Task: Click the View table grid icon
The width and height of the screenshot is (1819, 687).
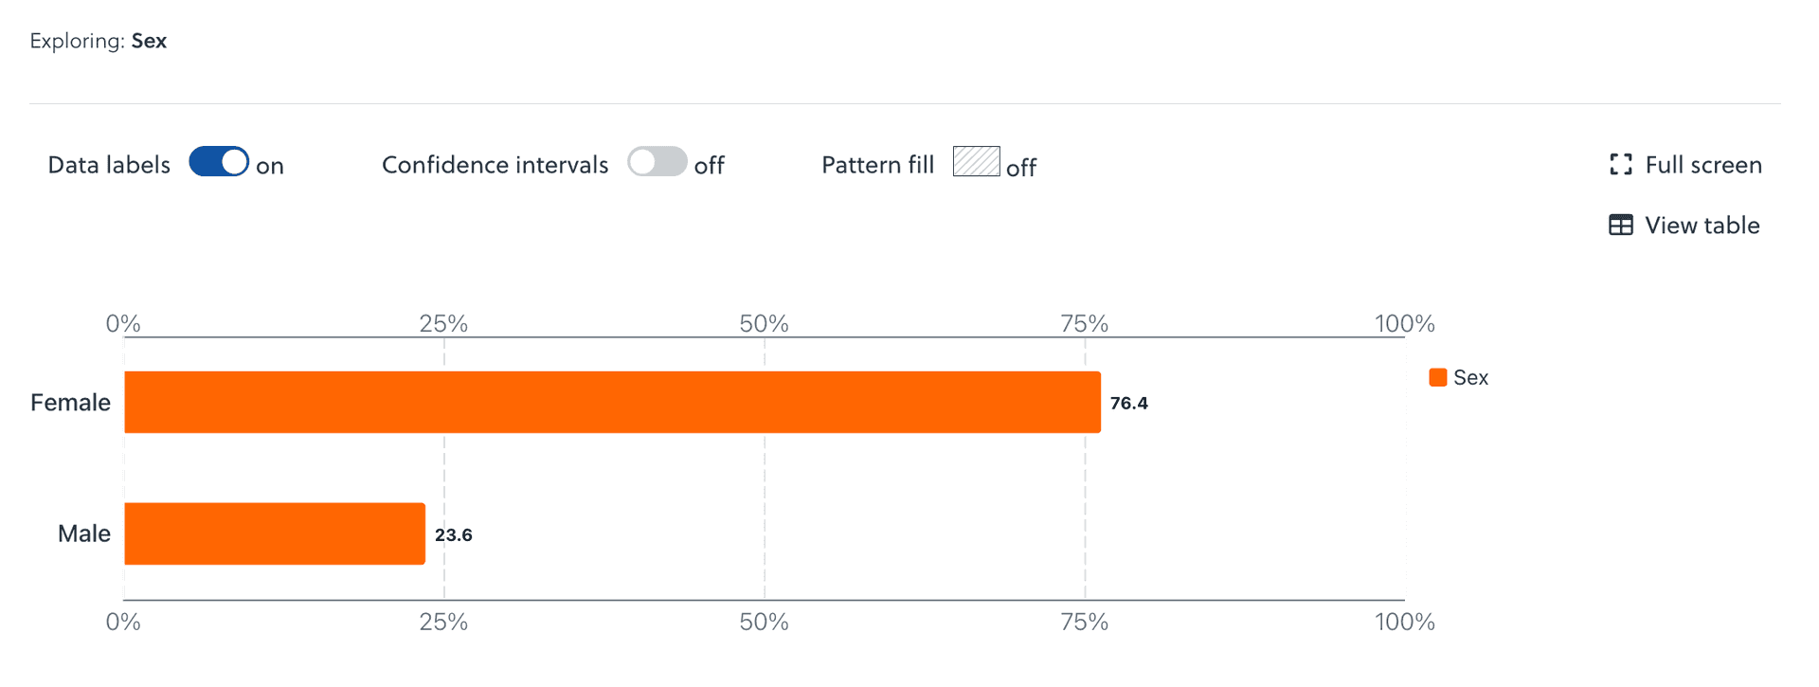Action: point(1620,226)
